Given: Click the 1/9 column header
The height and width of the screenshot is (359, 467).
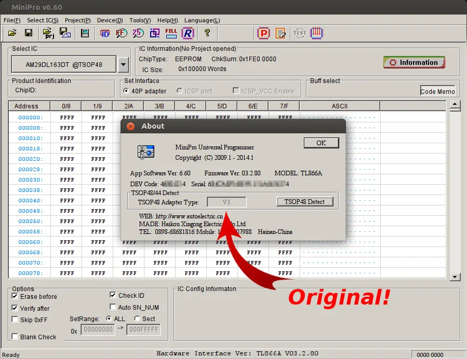Looking at the screenshot, I should point(97,106).
